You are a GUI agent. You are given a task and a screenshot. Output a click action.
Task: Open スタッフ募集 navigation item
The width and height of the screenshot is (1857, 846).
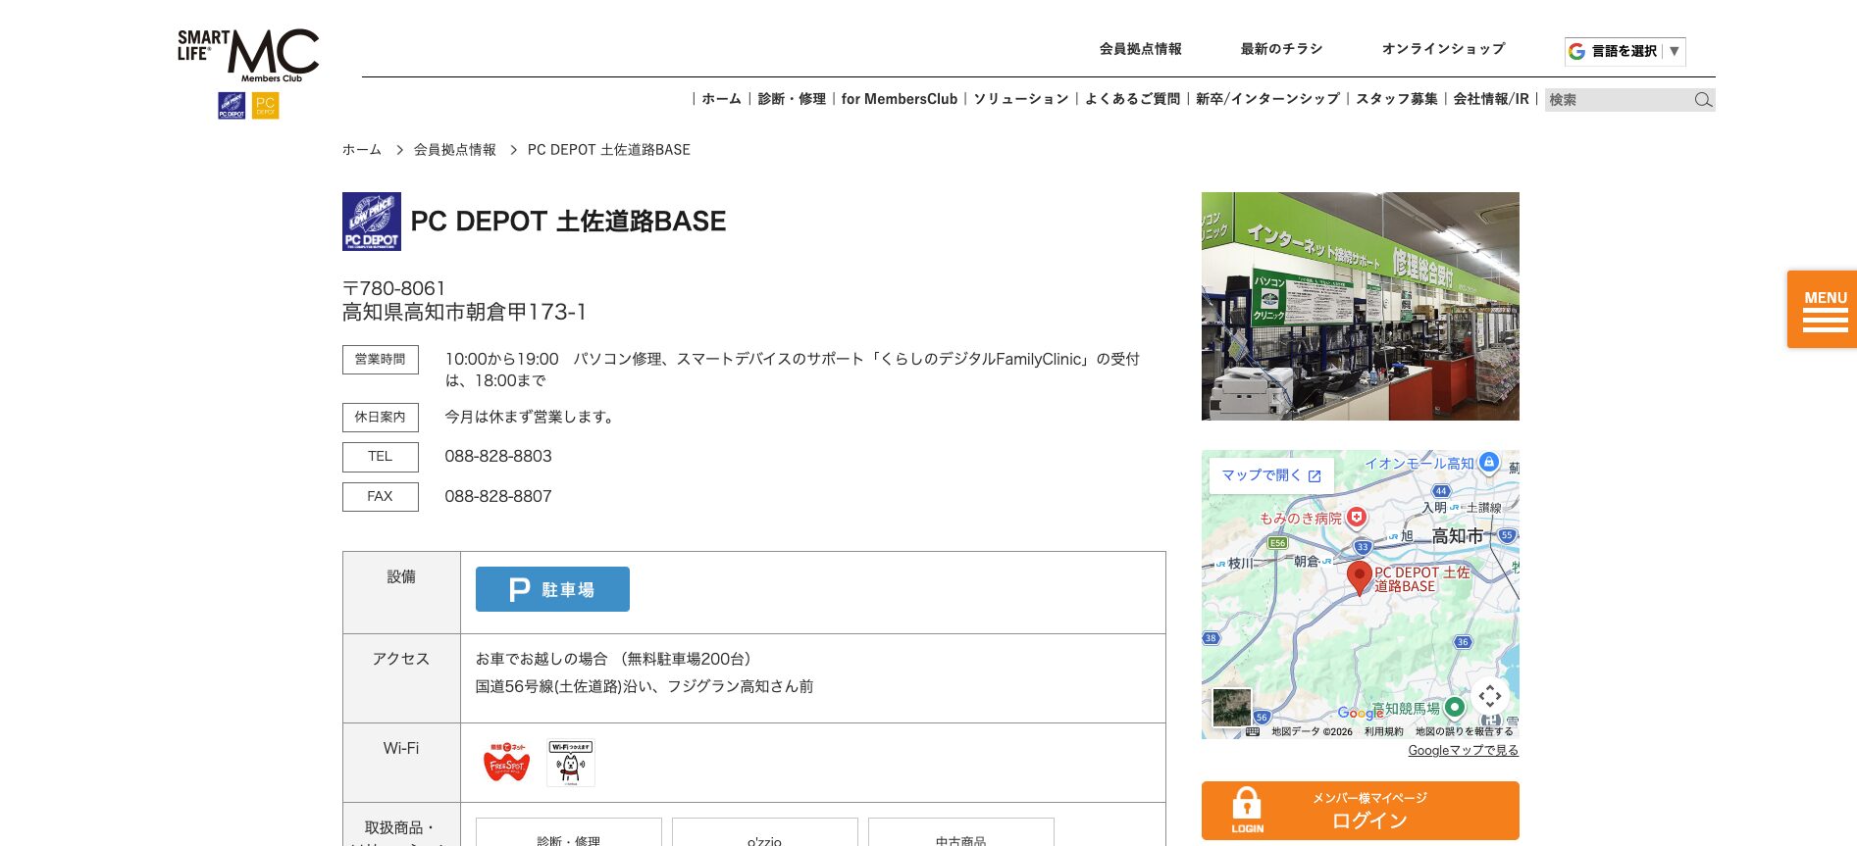[1397, 99]
